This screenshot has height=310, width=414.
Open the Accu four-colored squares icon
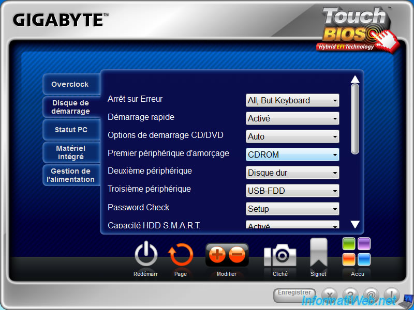pyautogui.click(x=357, y=252)
